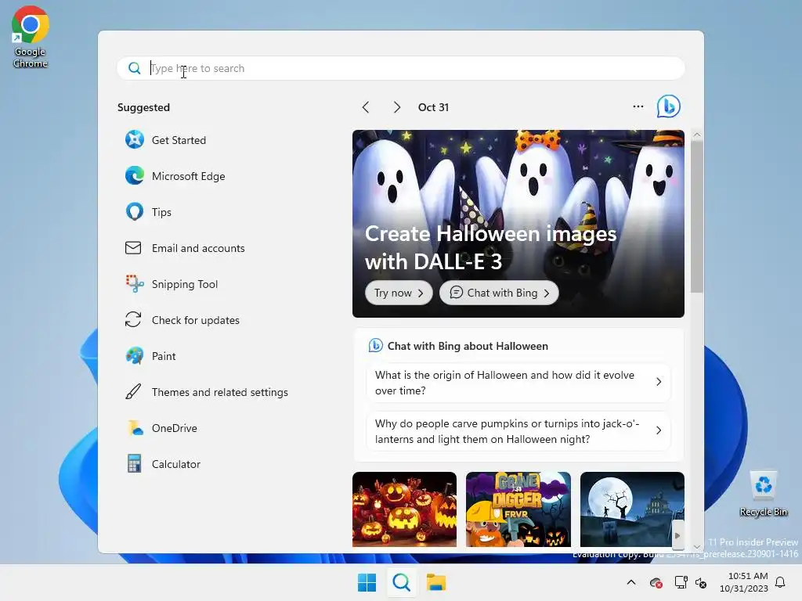This screenshot has width=802, height=601.
Task: Click the scrollbar up arrow
Action: point(696,135)
